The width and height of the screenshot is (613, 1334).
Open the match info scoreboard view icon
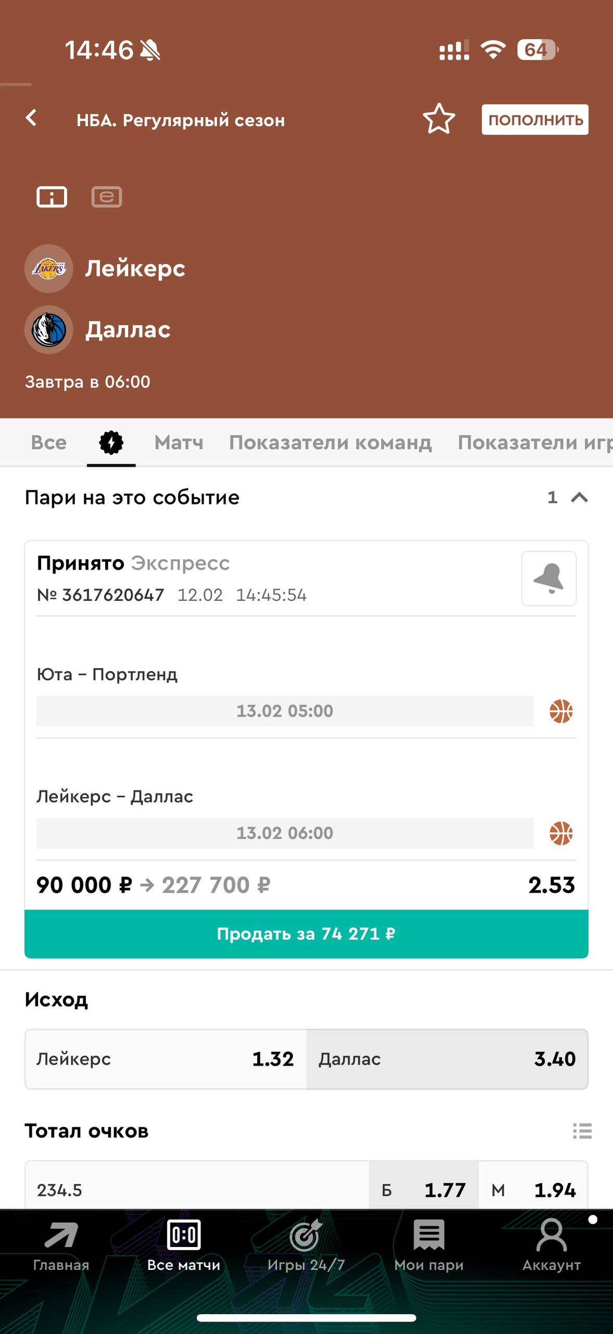[52, 197]
